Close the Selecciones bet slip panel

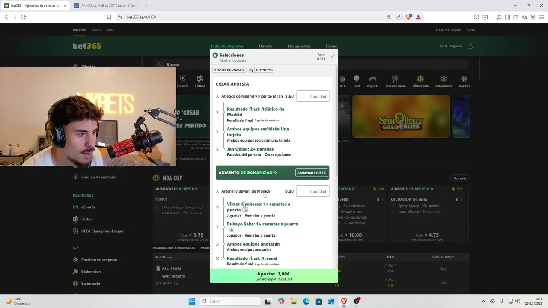pyautogui.click(x=332, y=56)
